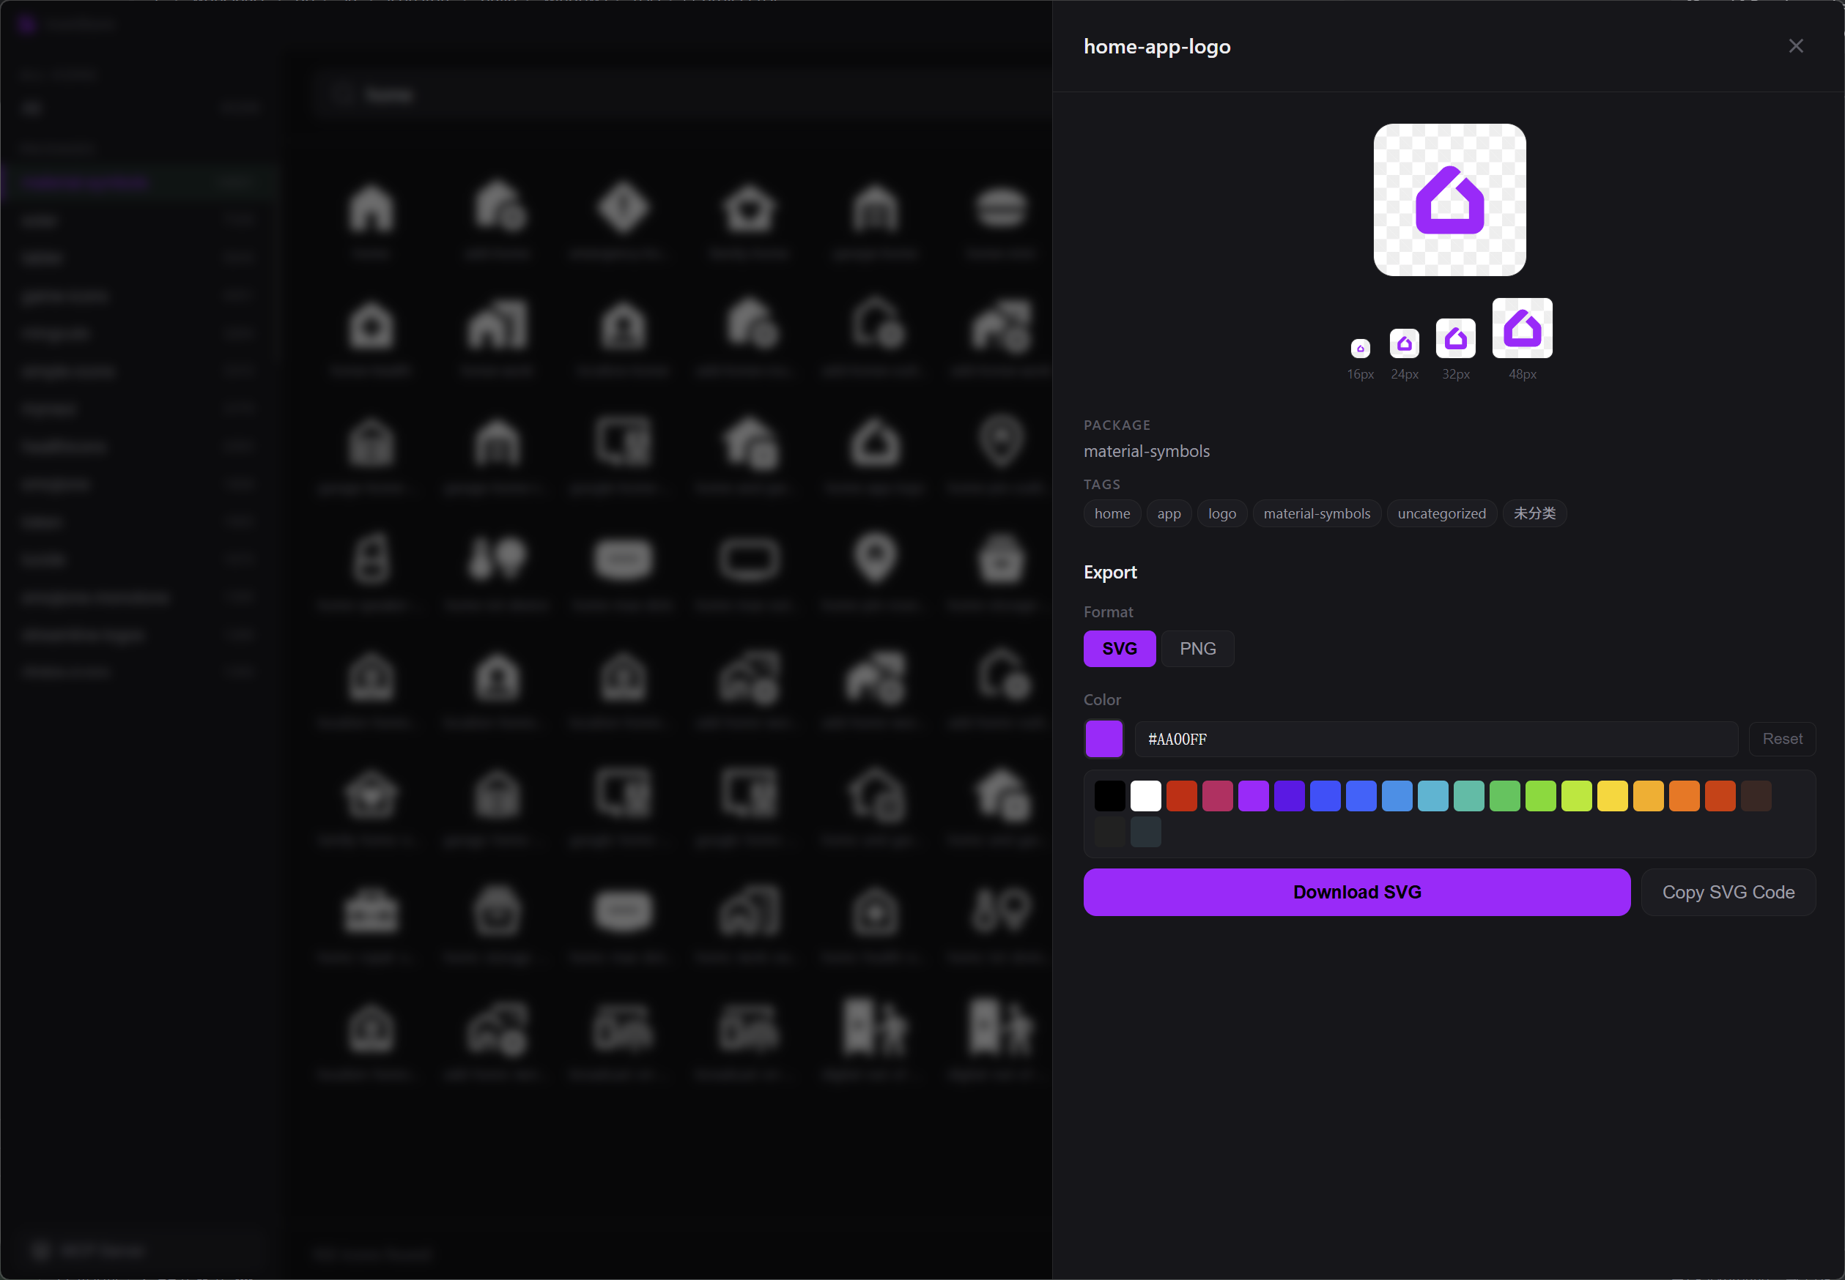Pick the red palette swatch

coord(1181,795)
